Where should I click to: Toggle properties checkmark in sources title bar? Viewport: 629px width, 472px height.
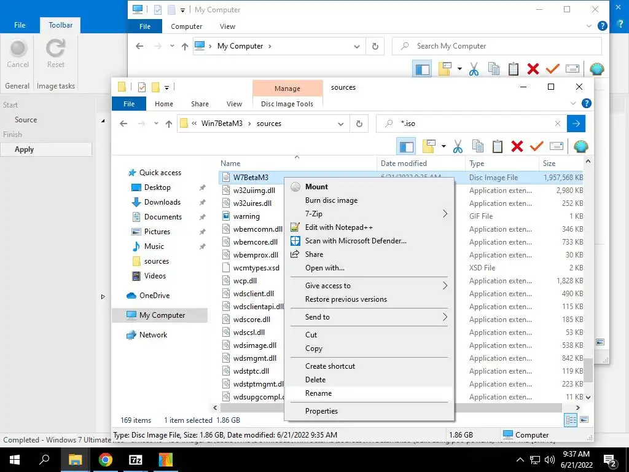click(x=142, y=87)
